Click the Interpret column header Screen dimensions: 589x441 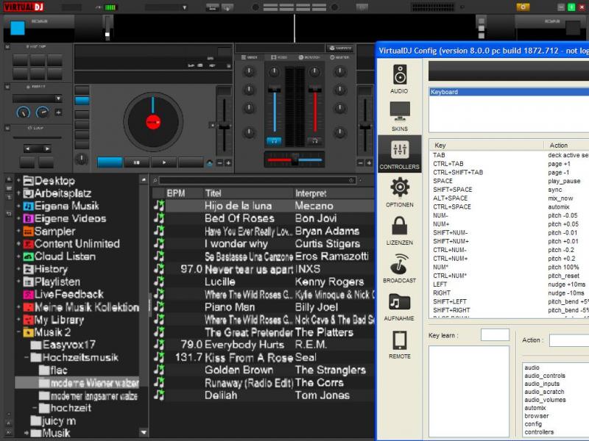tap(311, 193)
